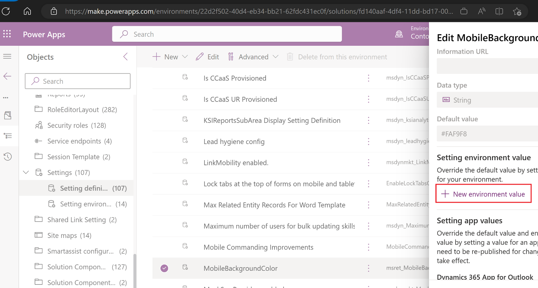The image size is (538, 288).
Task: Open the Advanced dropdown menu
Action: coord(253,57)
